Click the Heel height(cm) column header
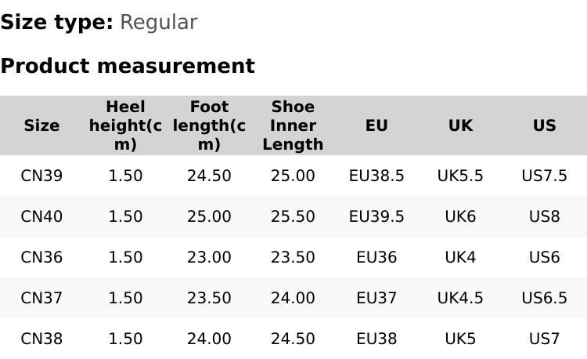 (x=125, y=125)
